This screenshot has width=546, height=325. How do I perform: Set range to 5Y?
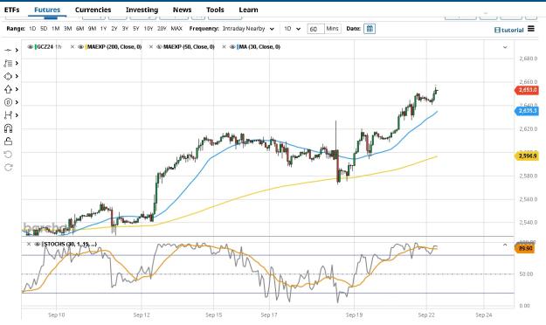pyautogui.click(x=135, y=29)
